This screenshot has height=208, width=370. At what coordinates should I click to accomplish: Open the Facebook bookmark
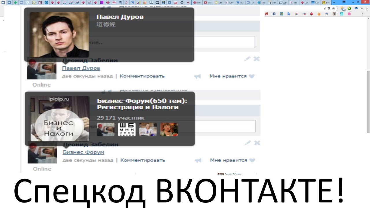coord(274,14)
